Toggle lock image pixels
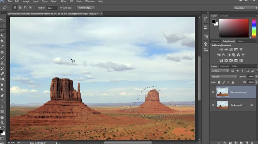The width and height of the screenshot is (258, 144). pyautogui.click(x=224, y=82)
